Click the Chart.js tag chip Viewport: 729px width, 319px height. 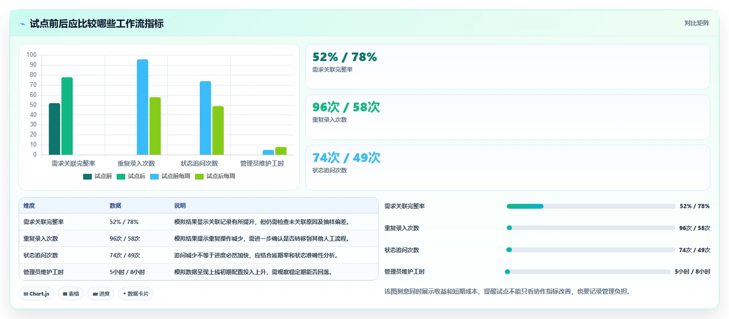point(37,294)
